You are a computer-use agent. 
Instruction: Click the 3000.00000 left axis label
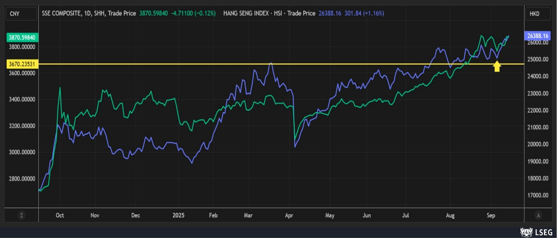21,152
